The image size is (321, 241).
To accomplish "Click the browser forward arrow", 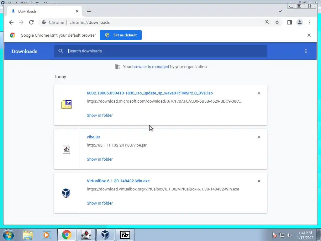I will click(x=21, y=22).
